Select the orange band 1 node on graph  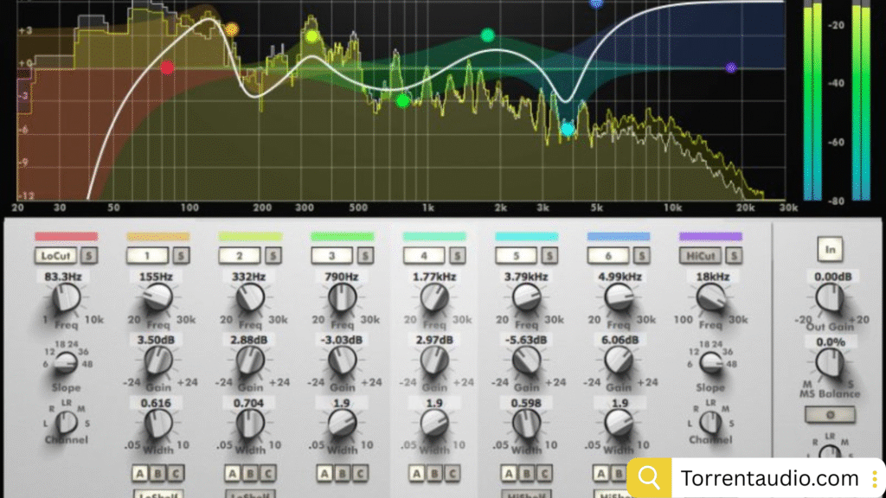click(231, 30)
